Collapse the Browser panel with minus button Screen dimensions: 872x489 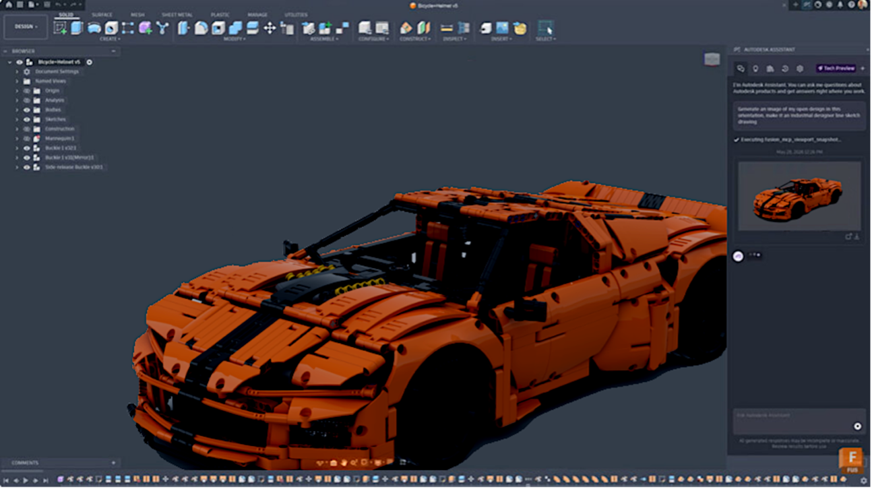click(x=113, y=51)
